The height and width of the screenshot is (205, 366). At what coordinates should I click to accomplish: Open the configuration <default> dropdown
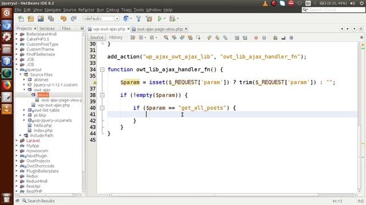point(101,19)
